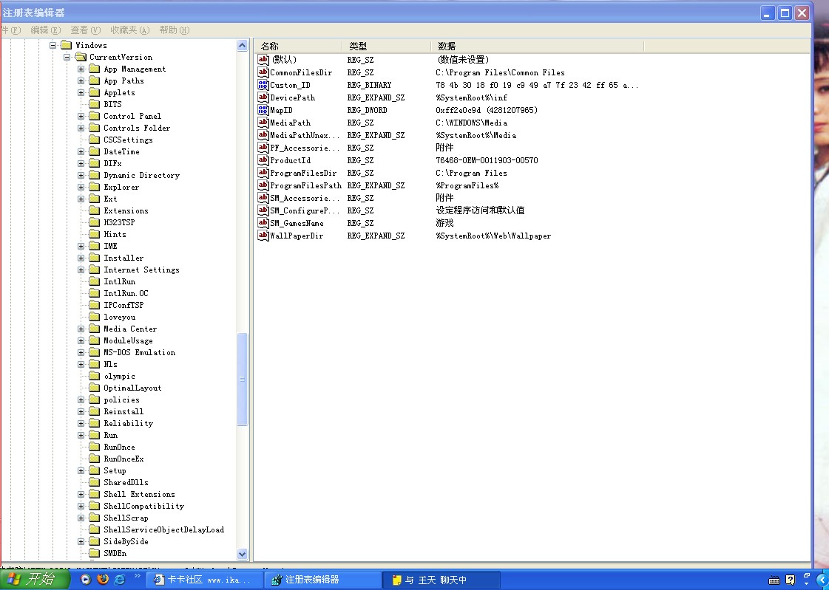Click the folder icon of Run key

click(x=94, y=435)
